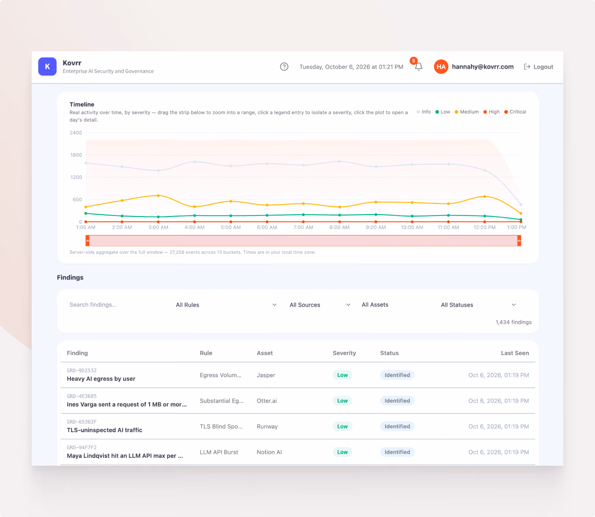Click the Low badge in the Jasper row
The image size is (595, 517).
tap(342, 375)
